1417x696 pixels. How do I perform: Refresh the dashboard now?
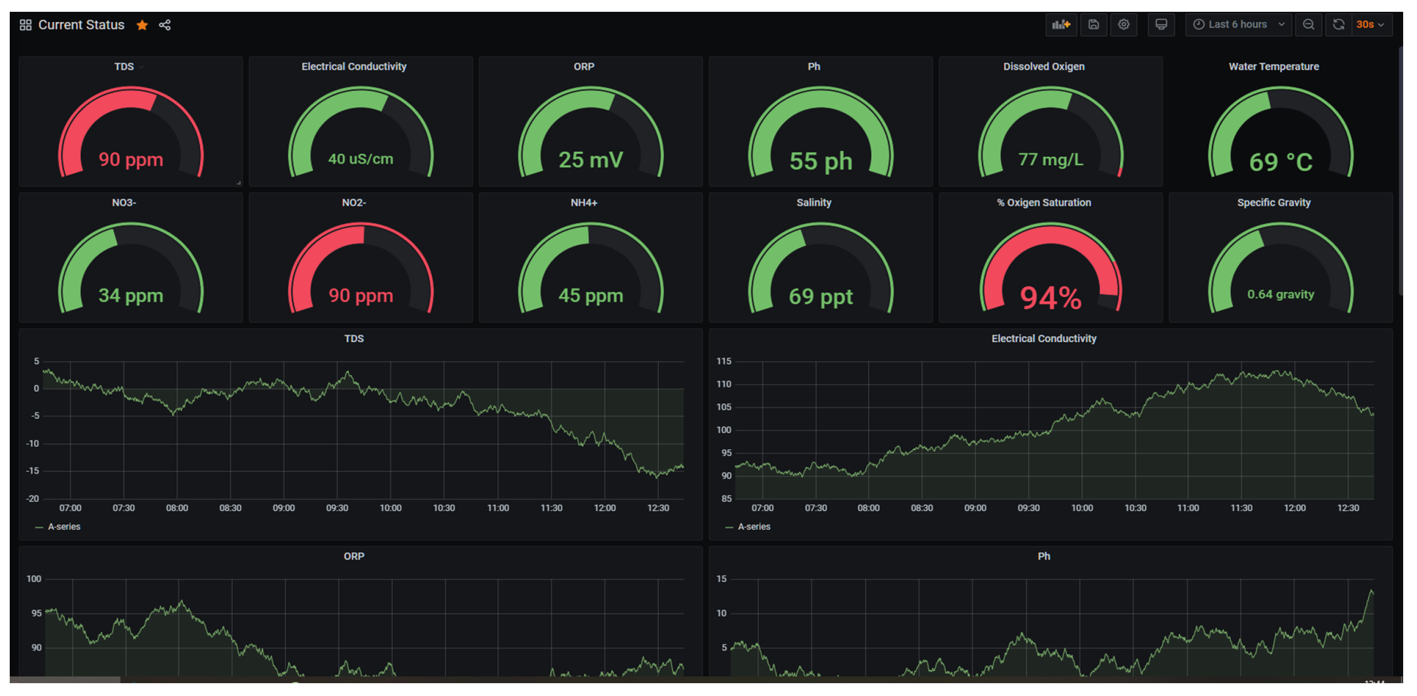pyautogui.click(x=1339, y=25)
